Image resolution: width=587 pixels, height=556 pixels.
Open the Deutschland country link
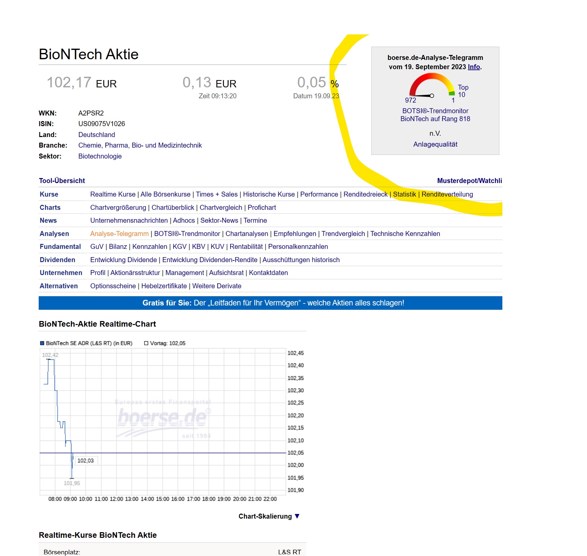point(97,135)
